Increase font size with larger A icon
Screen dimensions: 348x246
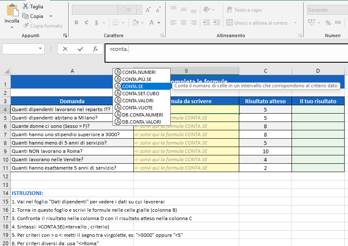(148, 10)
